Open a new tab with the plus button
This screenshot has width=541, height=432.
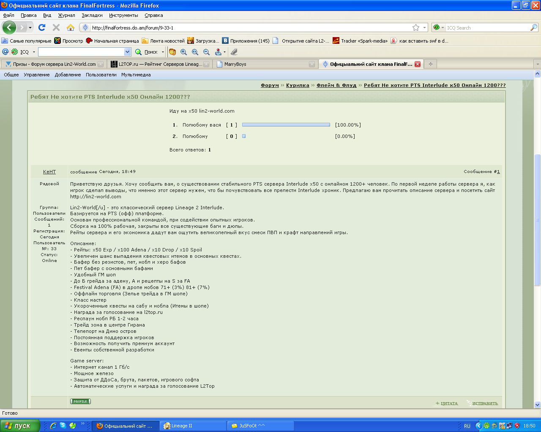430,64
